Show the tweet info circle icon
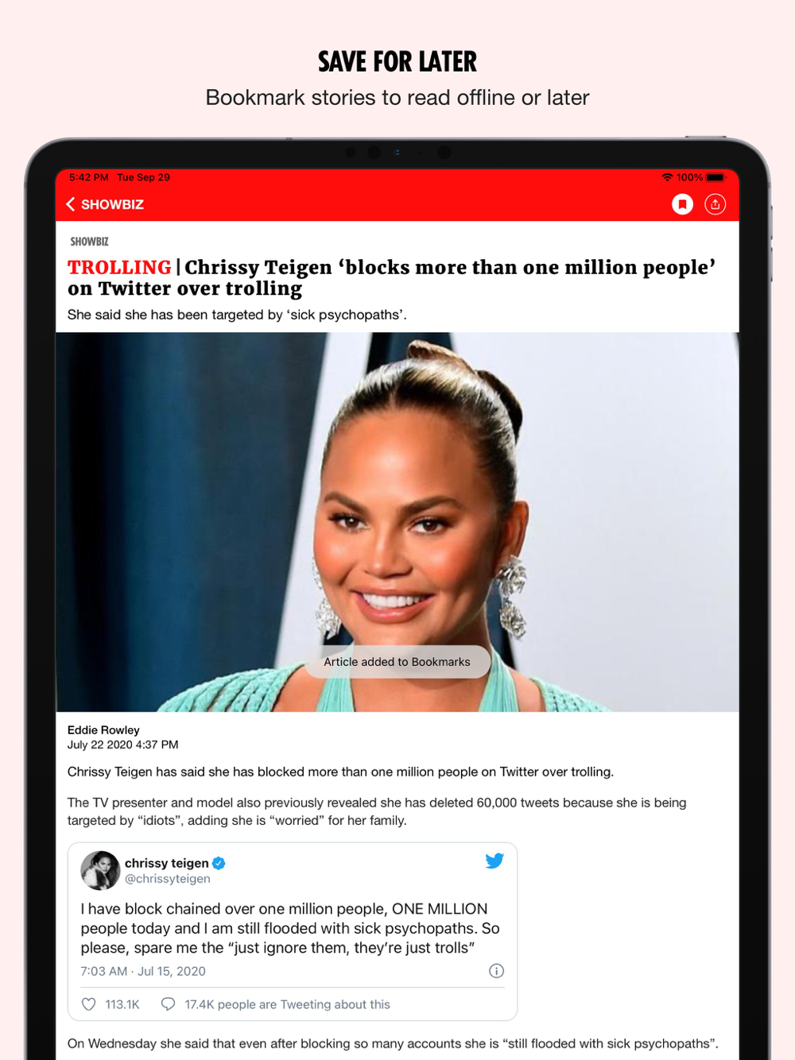This screenshot has height=1060, width=795. pos(496,971)
